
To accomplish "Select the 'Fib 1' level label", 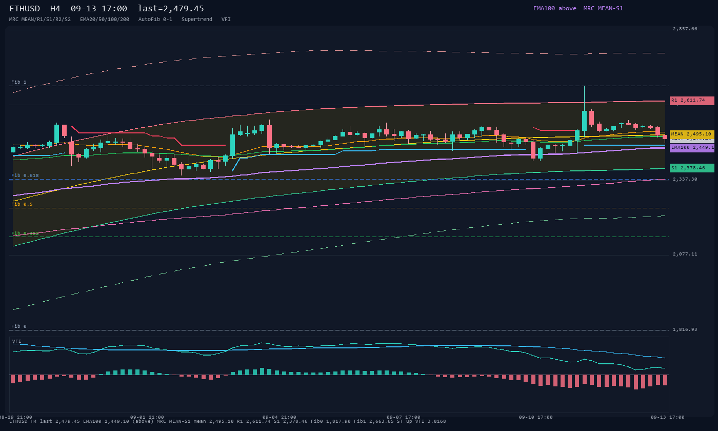I will click(19, 82).
